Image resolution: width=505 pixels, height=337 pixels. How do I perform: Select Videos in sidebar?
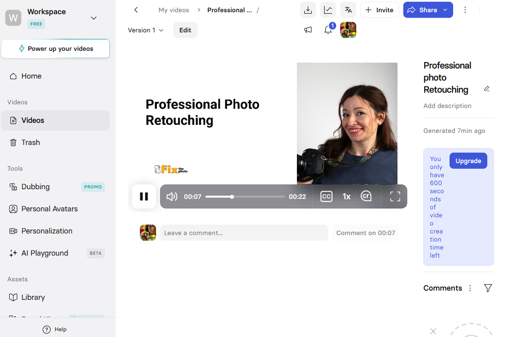click(x=55, y=120)
